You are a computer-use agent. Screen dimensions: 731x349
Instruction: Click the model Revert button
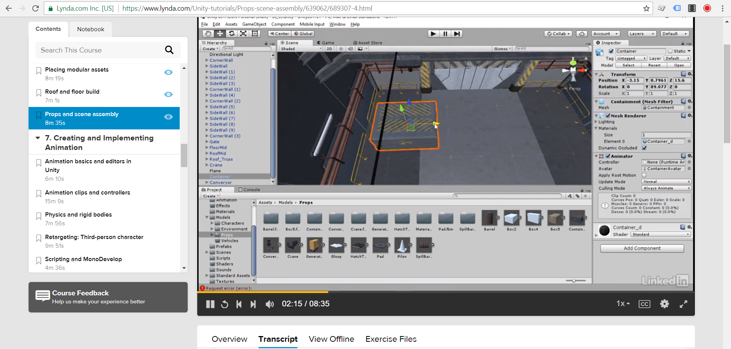click(654, 65)
